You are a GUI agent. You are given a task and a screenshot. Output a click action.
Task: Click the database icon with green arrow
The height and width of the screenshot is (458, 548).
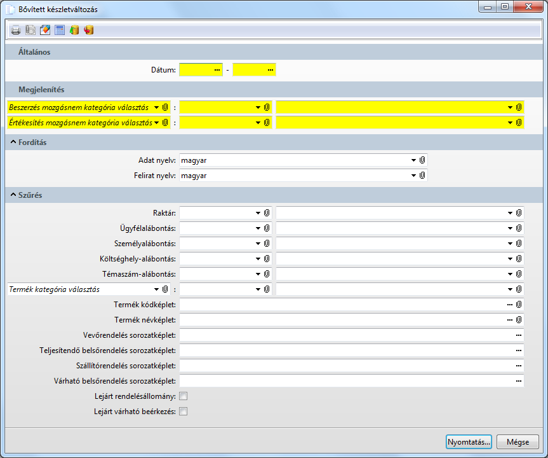point(74,30)
